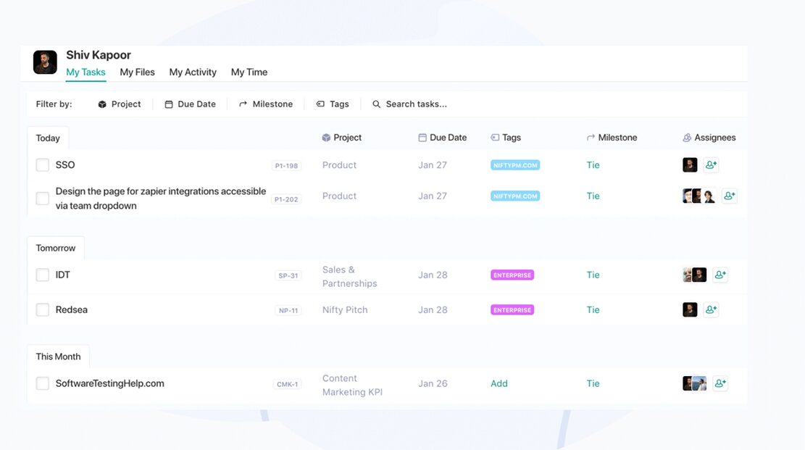This screenshot has height=450, width=805.
Task: Click the NIFTYPM.COM tag on SSO row
Action: (x=515, y=165)
